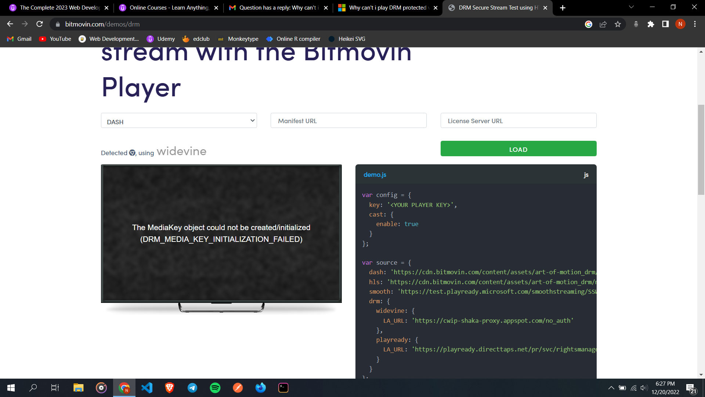
Task: Click the js language label in code header
Action: pos(586,175)
